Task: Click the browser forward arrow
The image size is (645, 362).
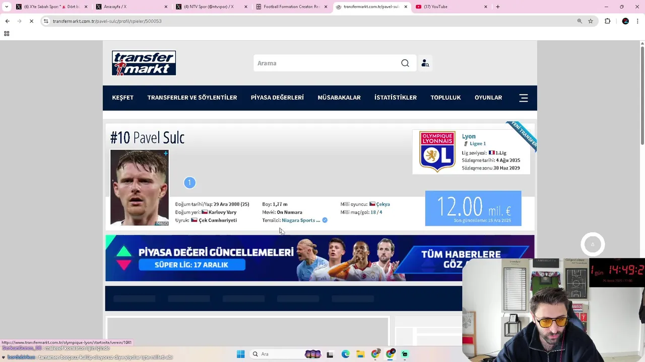Action: point(19,21)
